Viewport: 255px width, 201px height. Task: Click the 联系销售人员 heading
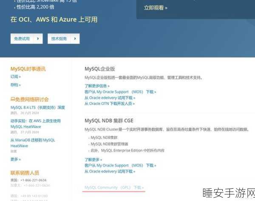[x=25, y=173]
